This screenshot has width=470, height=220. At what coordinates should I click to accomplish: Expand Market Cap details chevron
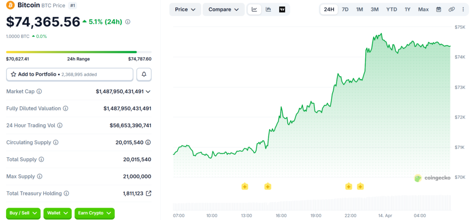pyautogui.click(x=148, y=92)
